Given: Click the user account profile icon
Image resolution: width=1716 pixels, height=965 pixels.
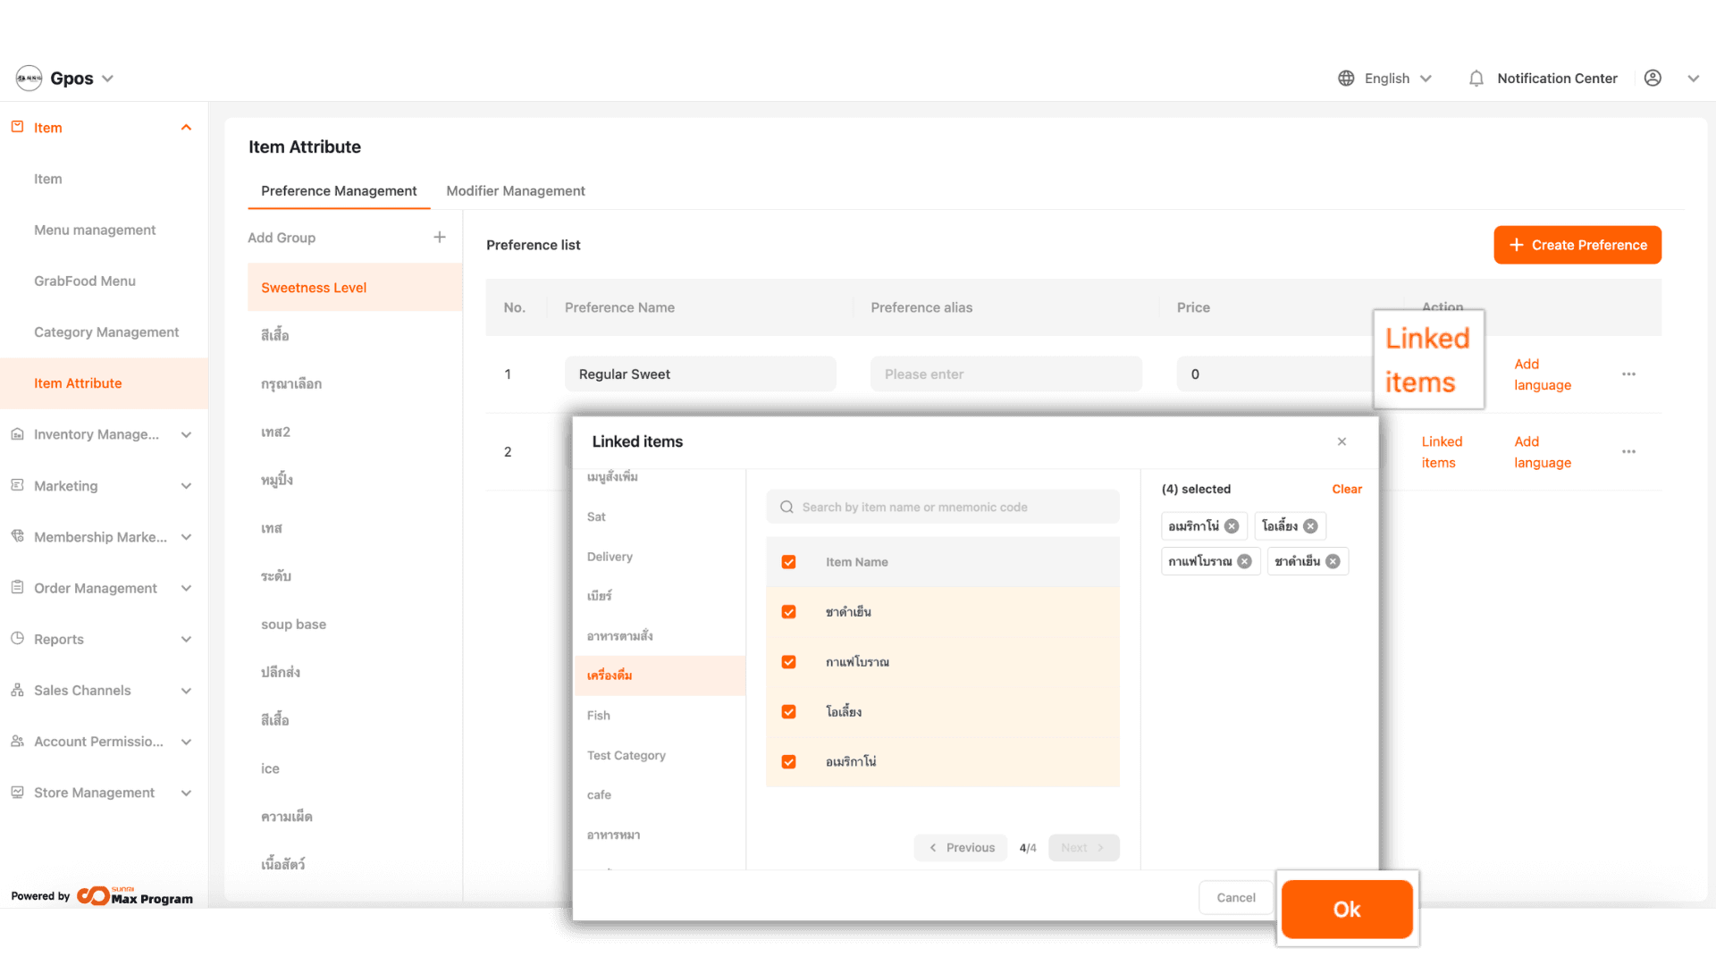Looking at the screenshot, I should pyautogui.click(x=1653, y=79).
